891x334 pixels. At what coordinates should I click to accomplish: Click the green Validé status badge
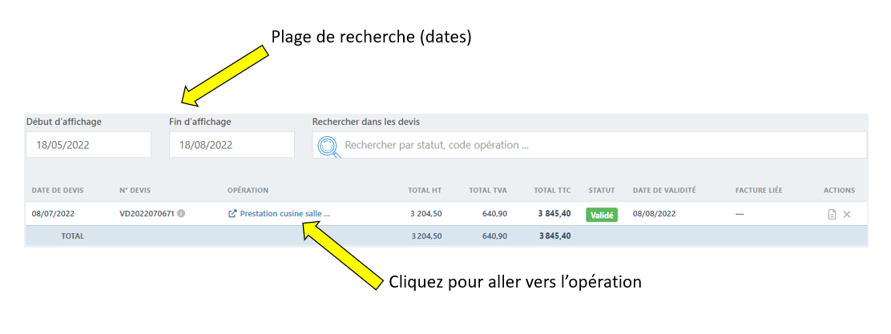pyautogui.click(x=602, y=215)
